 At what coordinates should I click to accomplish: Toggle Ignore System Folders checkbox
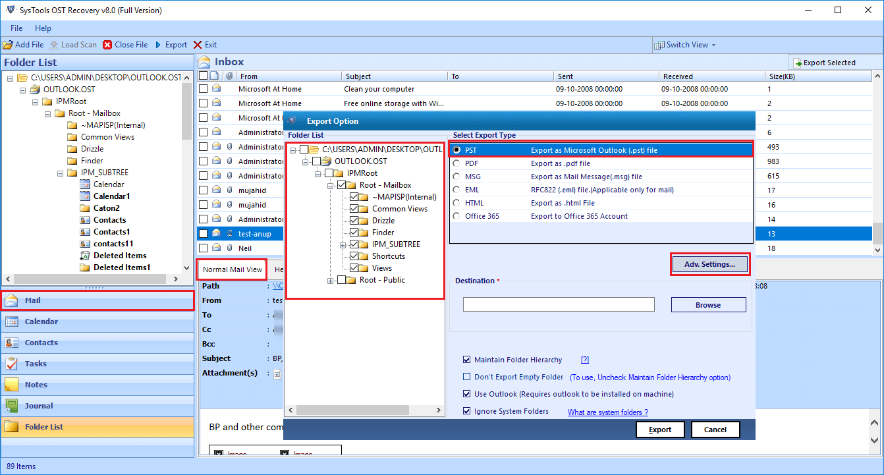coord(467,411)
